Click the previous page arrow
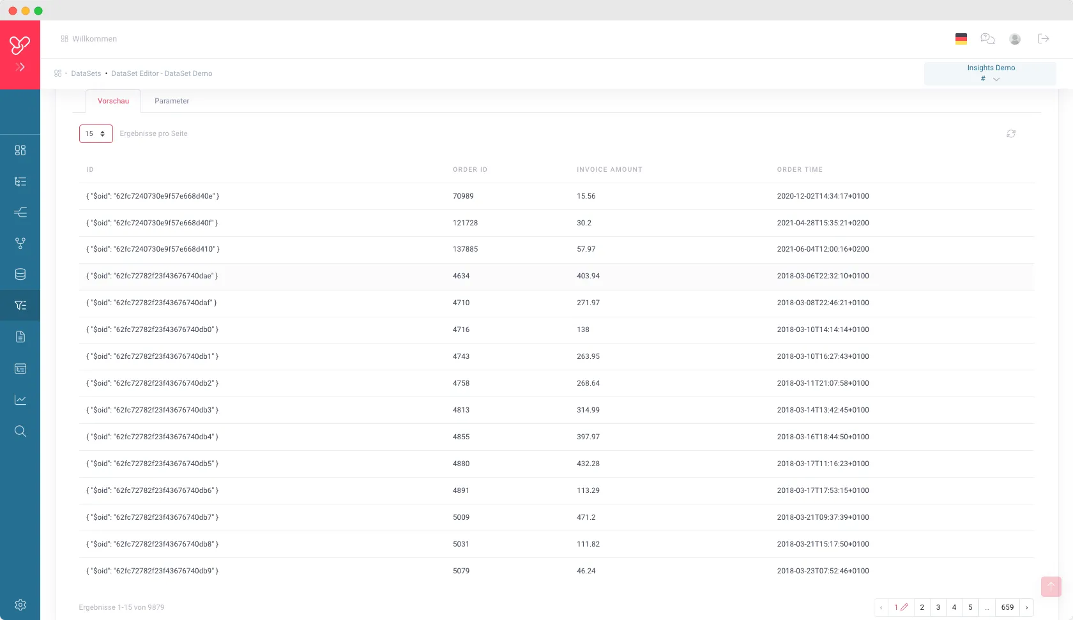The width and height of the screenshot is (1073, 620). (881, 607)
